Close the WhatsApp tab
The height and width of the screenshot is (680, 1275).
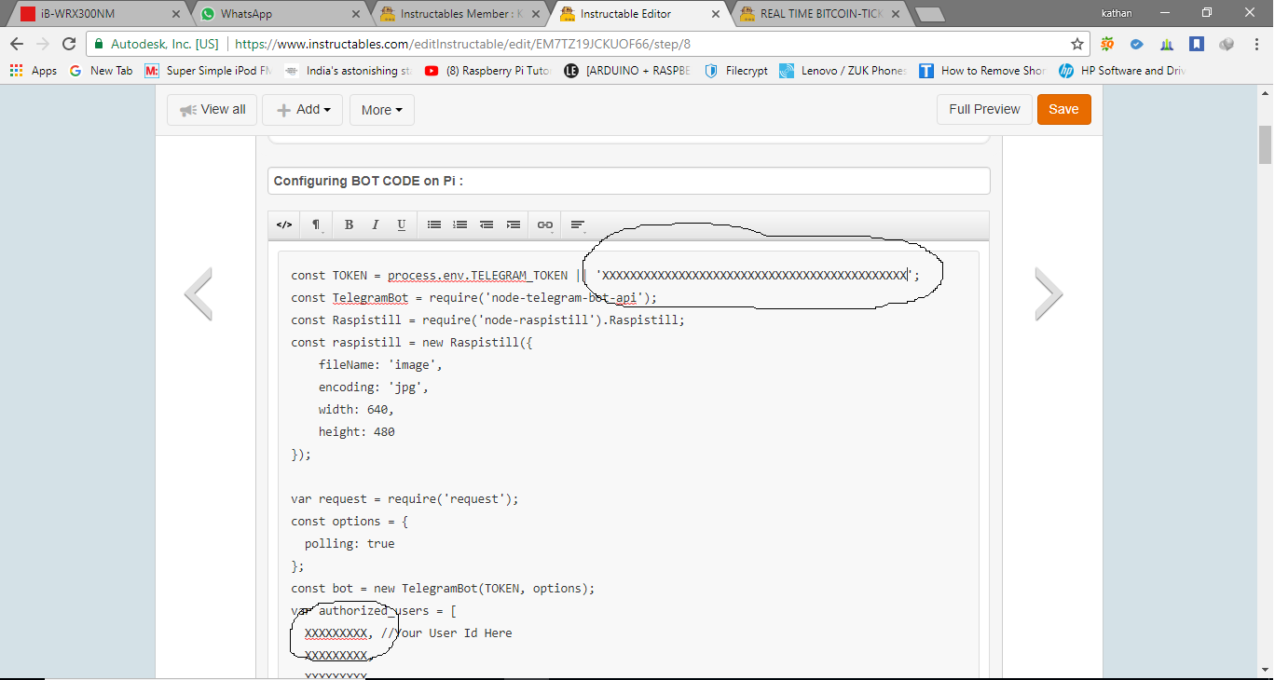click(356, 14)
